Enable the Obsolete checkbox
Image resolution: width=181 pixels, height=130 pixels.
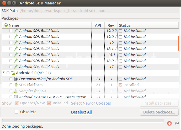pos(17,112)
